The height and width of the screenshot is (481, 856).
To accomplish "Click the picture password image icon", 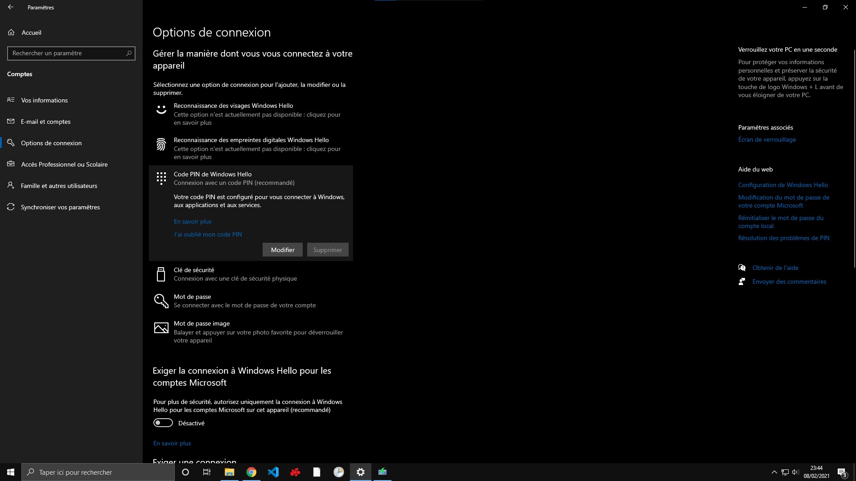I will pos(161,328).
